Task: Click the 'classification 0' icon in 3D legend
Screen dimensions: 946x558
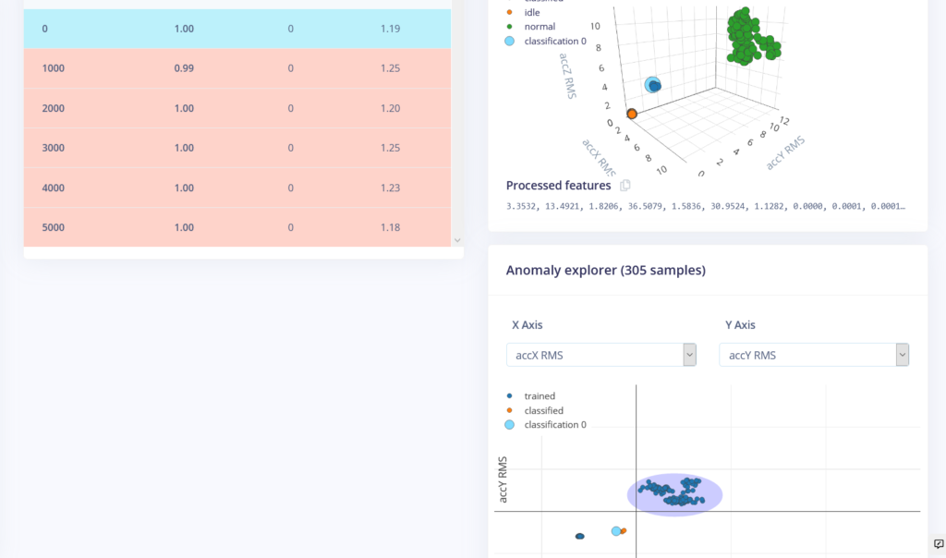Action: (509, 41)
